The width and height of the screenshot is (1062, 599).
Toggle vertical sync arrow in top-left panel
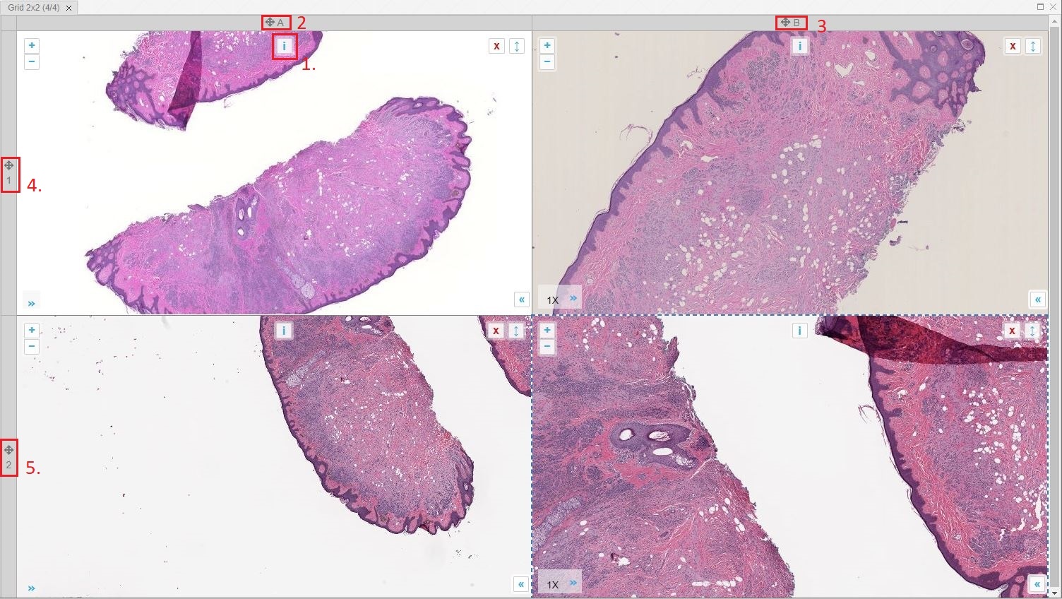coord(517,46)
